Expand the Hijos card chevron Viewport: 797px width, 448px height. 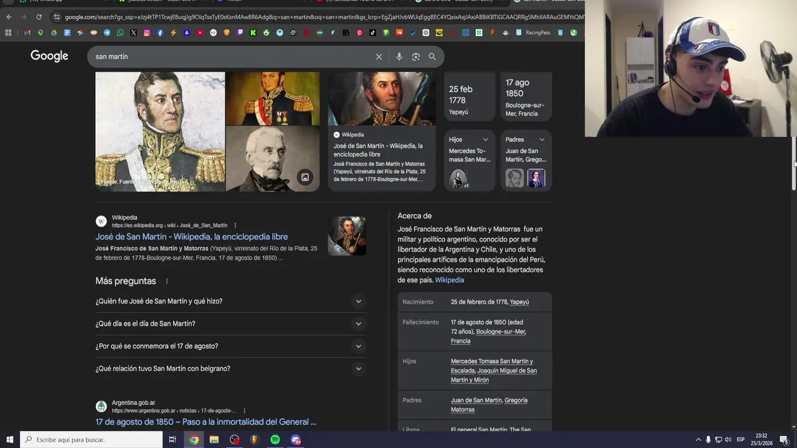(x=486, y=139)
